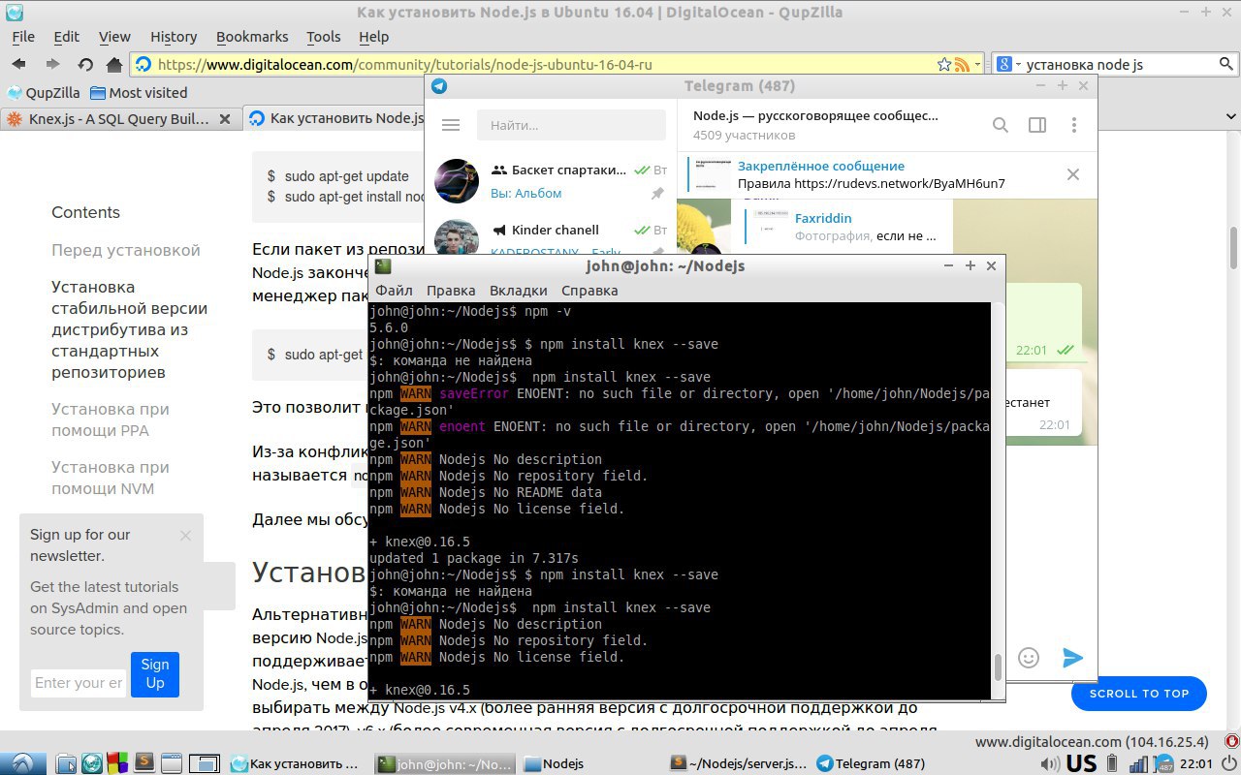Open the terminal 'Справка' menu
The image size is (1241, 775).
pyautogui.click(x=589, y=290)
